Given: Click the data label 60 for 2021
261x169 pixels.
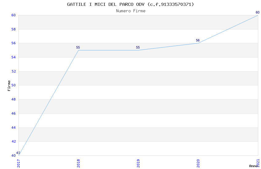Looking at the screenshot, I should tap(258, 13).
